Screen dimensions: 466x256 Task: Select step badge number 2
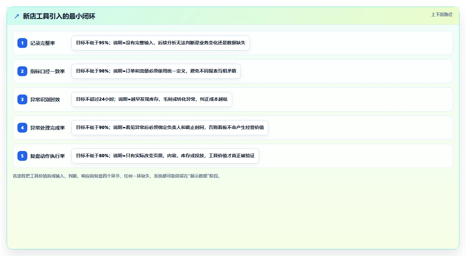(22, 71)
